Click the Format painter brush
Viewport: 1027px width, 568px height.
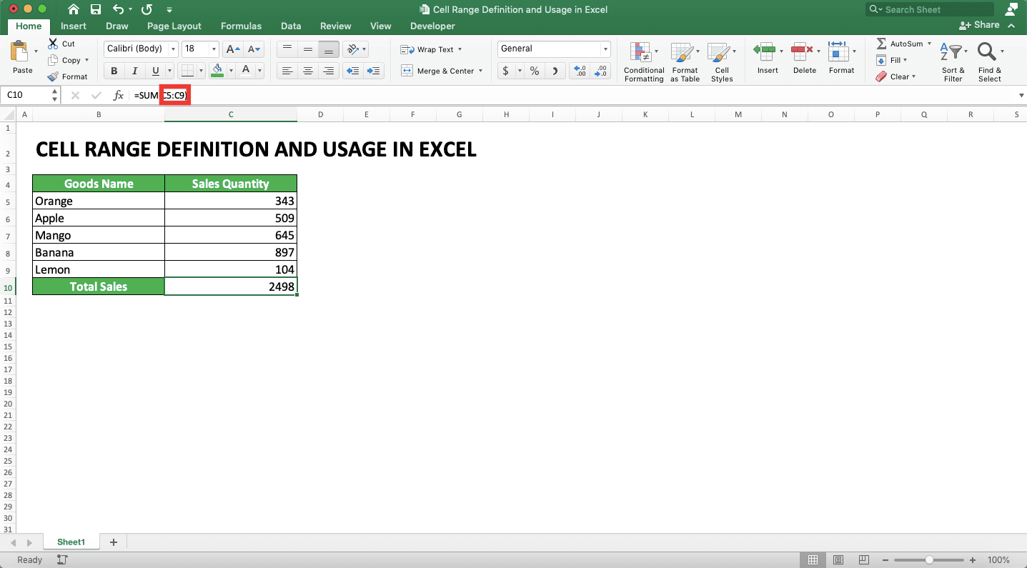[x=53, y=76]
